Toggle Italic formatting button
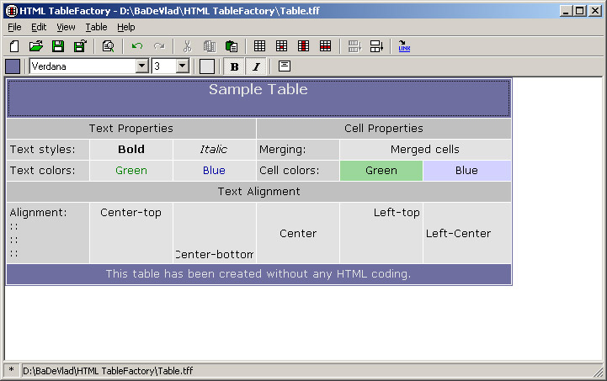This screenshot has width=607, height=381. (x=256, y=66)
